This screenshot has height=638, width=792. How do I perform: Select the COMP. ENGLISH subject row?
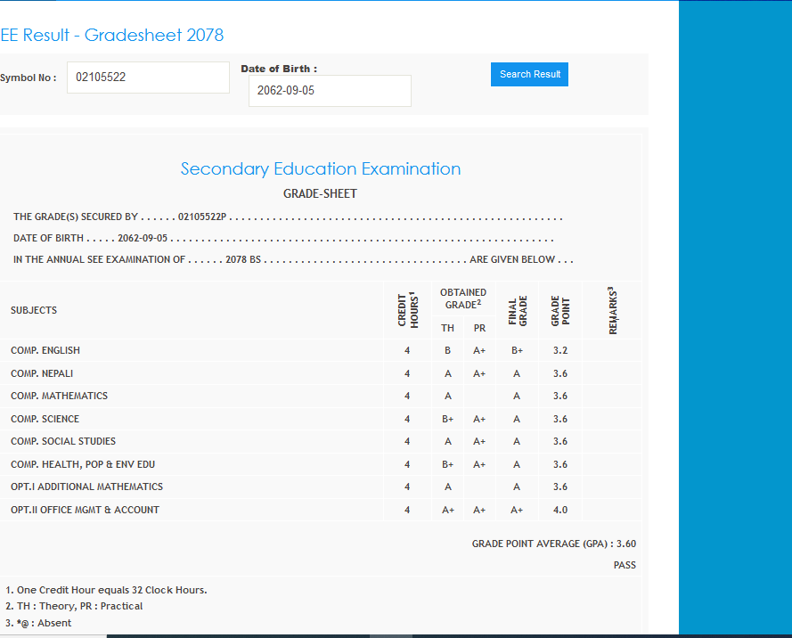pyautogui.click(x=45, y=351)
